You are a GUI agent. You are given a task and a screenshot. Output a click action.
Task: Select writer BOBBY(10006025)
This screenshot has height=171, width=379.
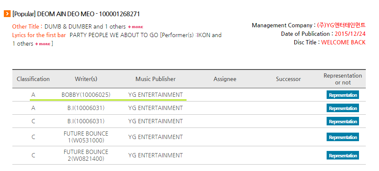point(86,95)
